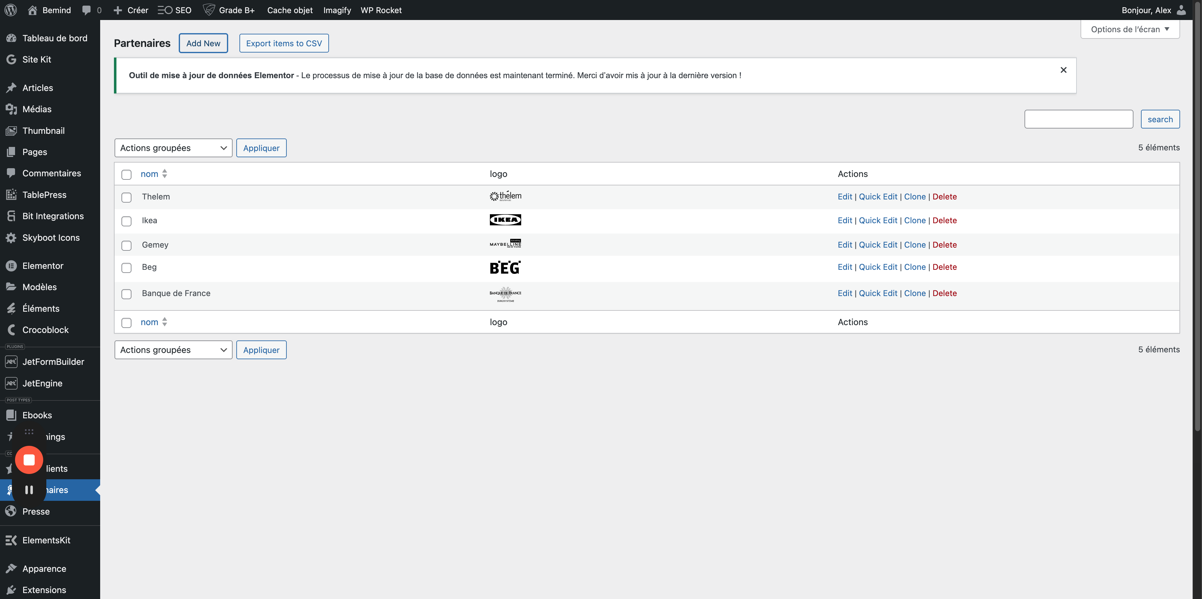Click the Elementor logo icon
1202x599 pixels.
pos(11,266)
